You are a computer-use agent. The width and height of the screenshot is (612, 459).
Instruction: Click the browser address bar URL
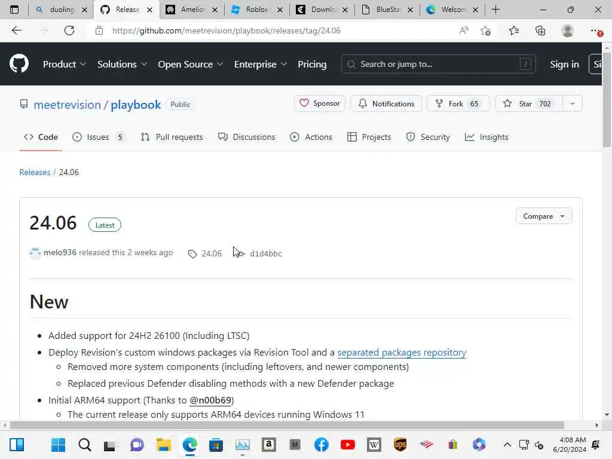pyautogui.click(x=227, y=30)
